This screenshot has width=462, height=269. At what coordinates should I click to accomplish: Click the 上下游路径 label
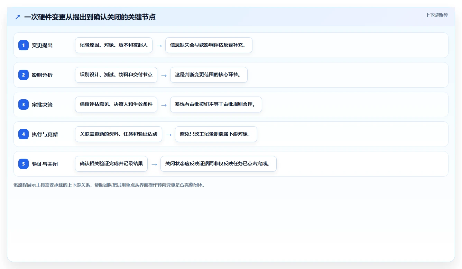[436, 15]
